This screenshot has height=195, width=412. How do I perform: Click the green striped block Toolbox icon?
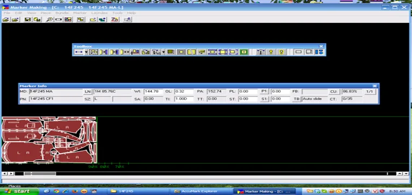pos(243,52)
